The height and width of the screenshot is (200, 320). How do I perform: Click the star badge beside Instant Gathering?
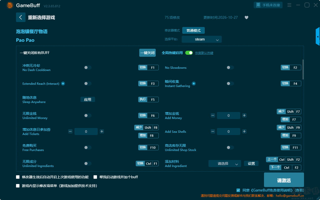(194, 83)
